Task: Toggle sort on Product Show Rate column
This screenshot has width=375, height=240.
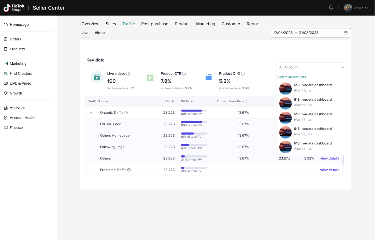Action: (247, 101)
